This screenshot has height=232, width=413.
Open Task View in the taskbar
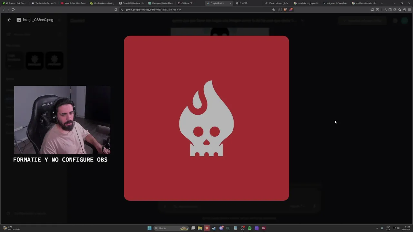pos(193,228)
